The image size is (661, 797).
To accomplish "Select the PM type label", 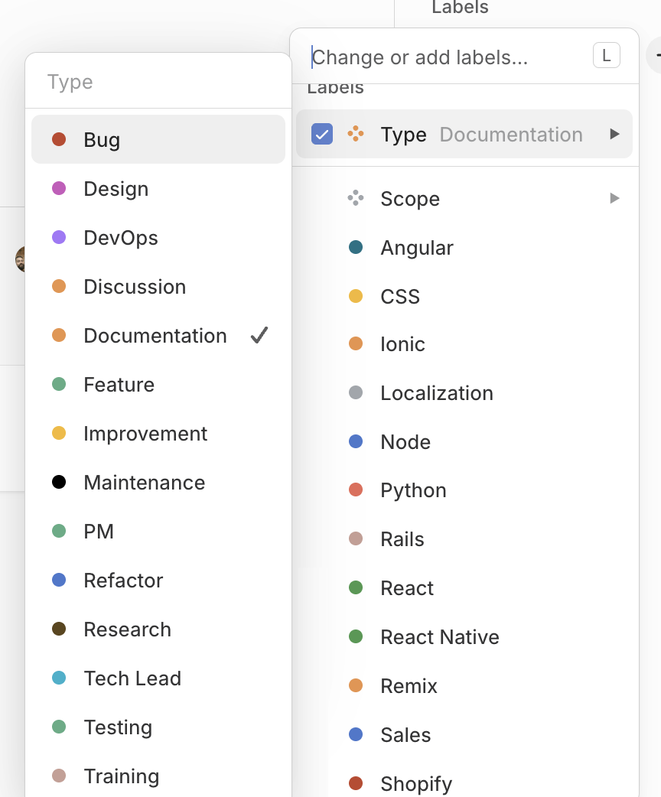I will tap(158, 531).
